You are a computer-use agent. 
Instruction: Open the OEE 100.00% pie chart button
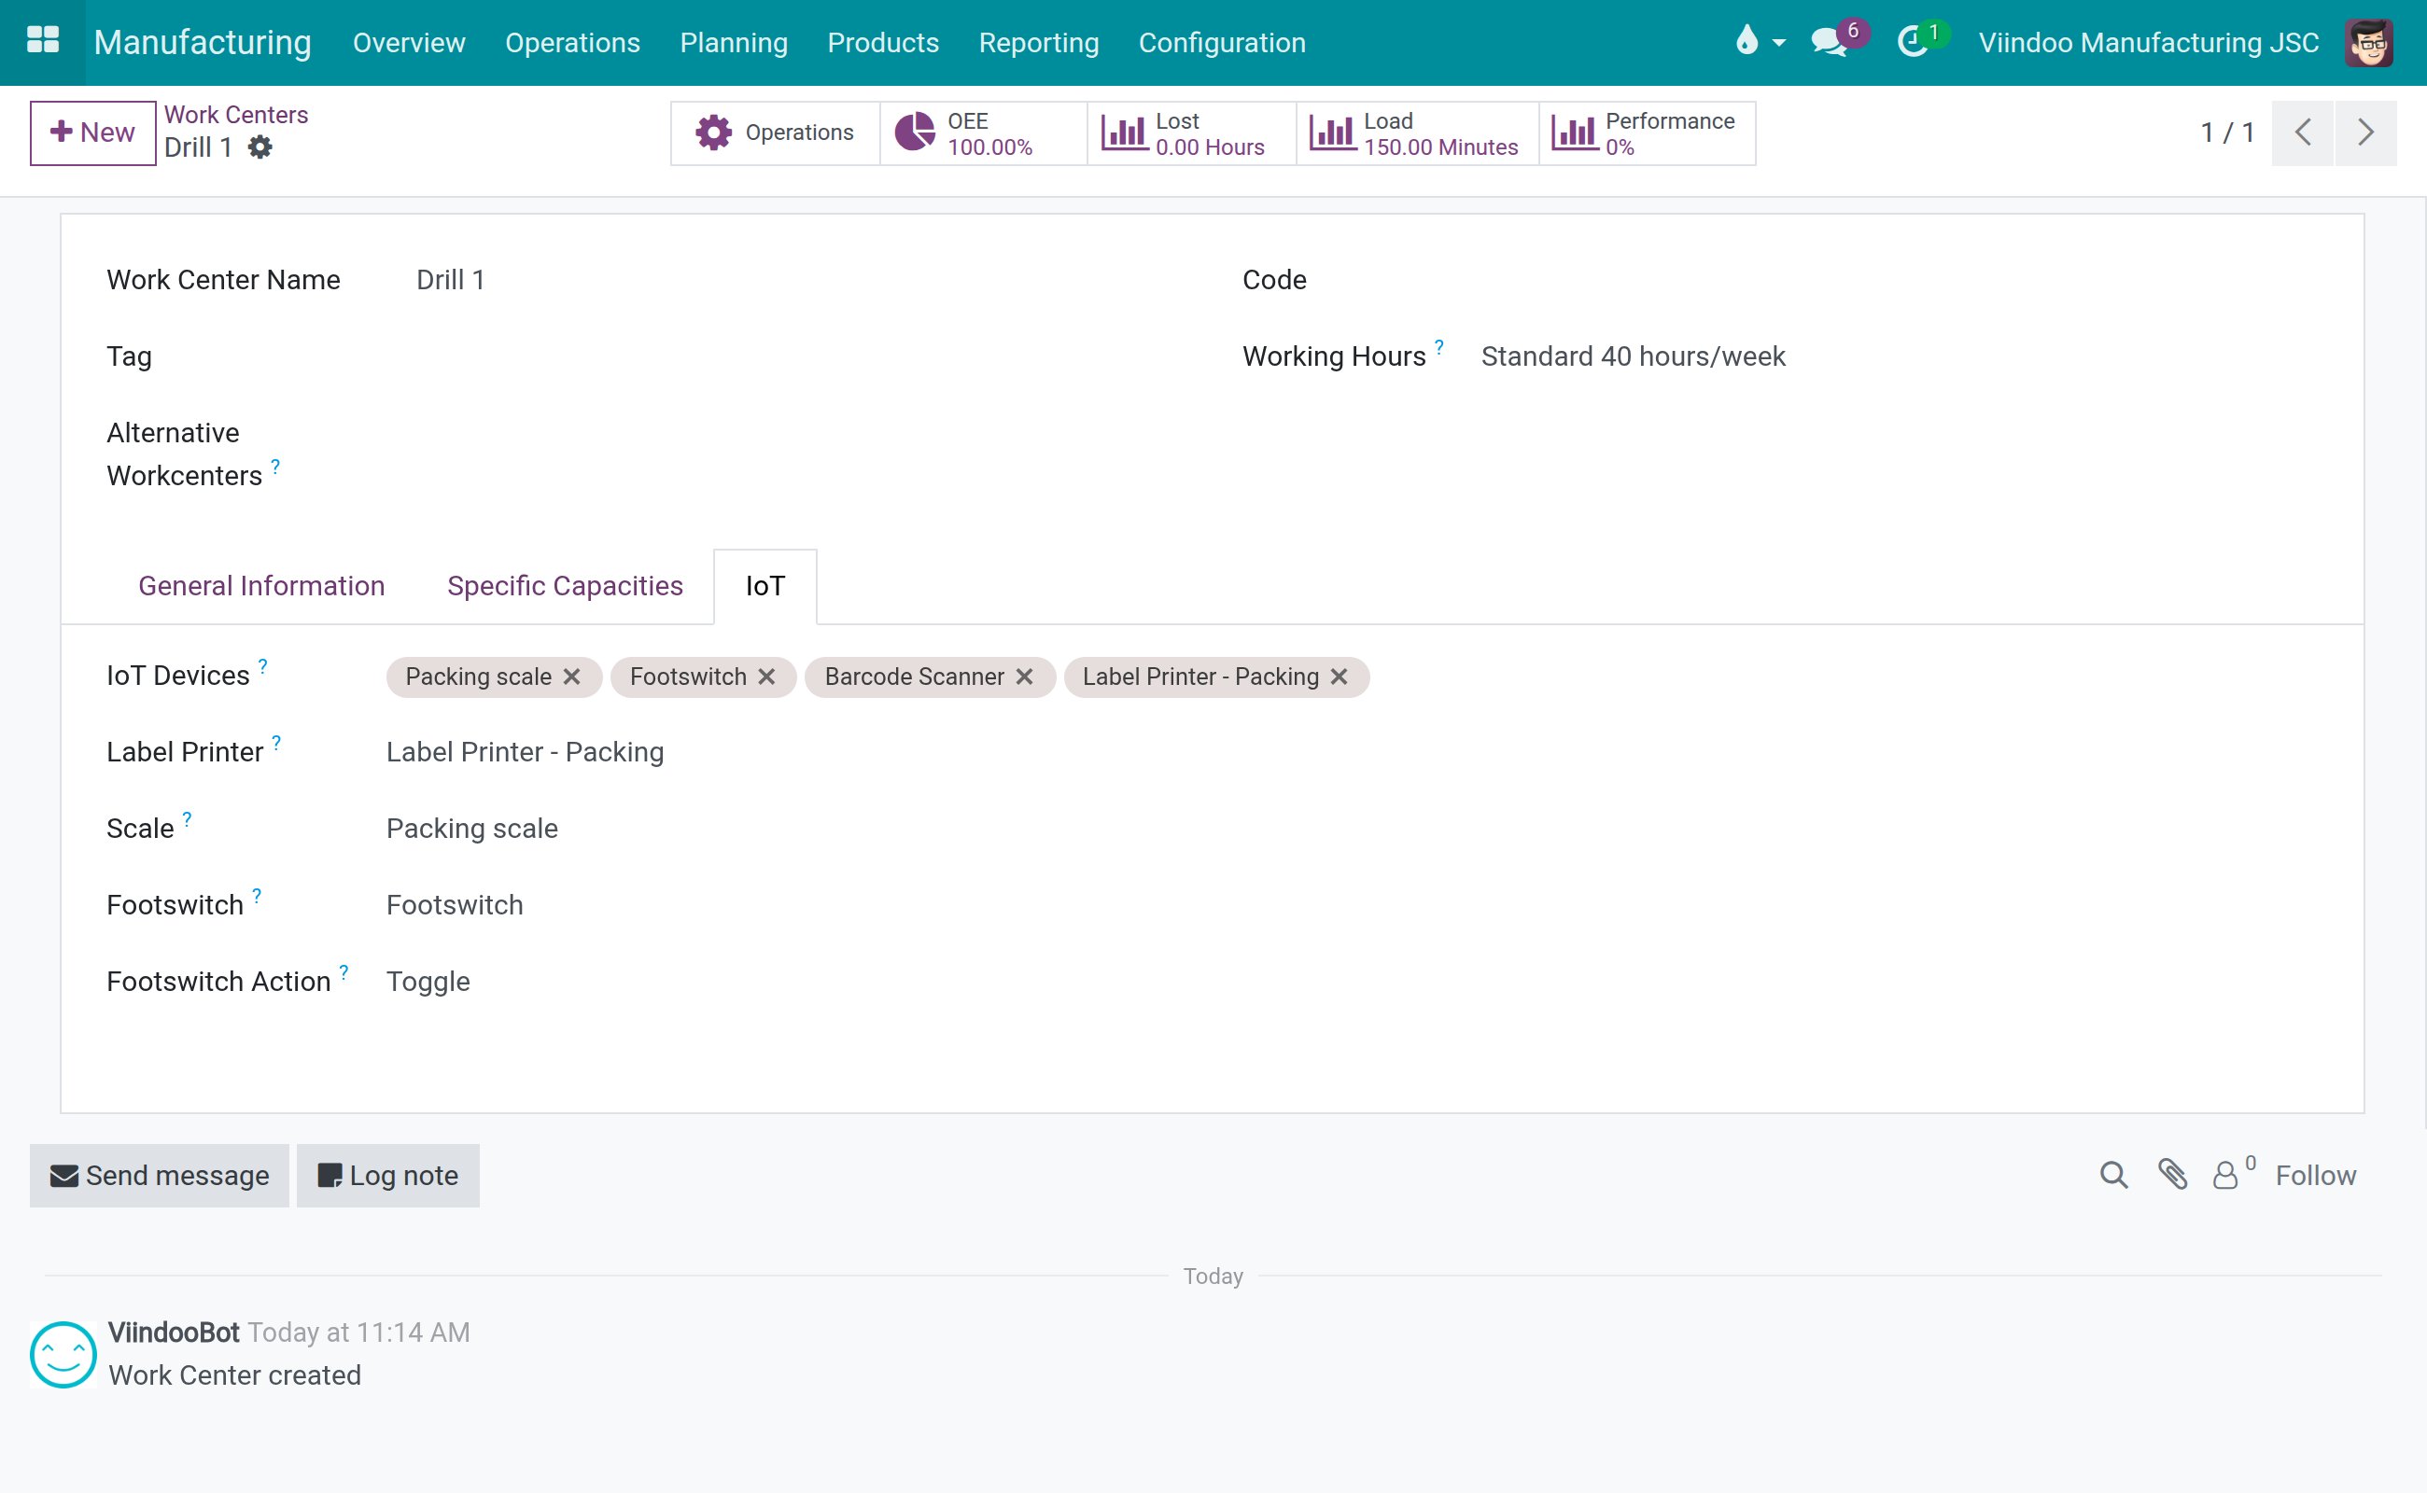(983, 133)
